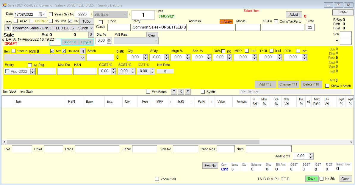The width and height of the screenshot is (355, 185).
Task: Click the Note input field
Action: coord(268,149)
